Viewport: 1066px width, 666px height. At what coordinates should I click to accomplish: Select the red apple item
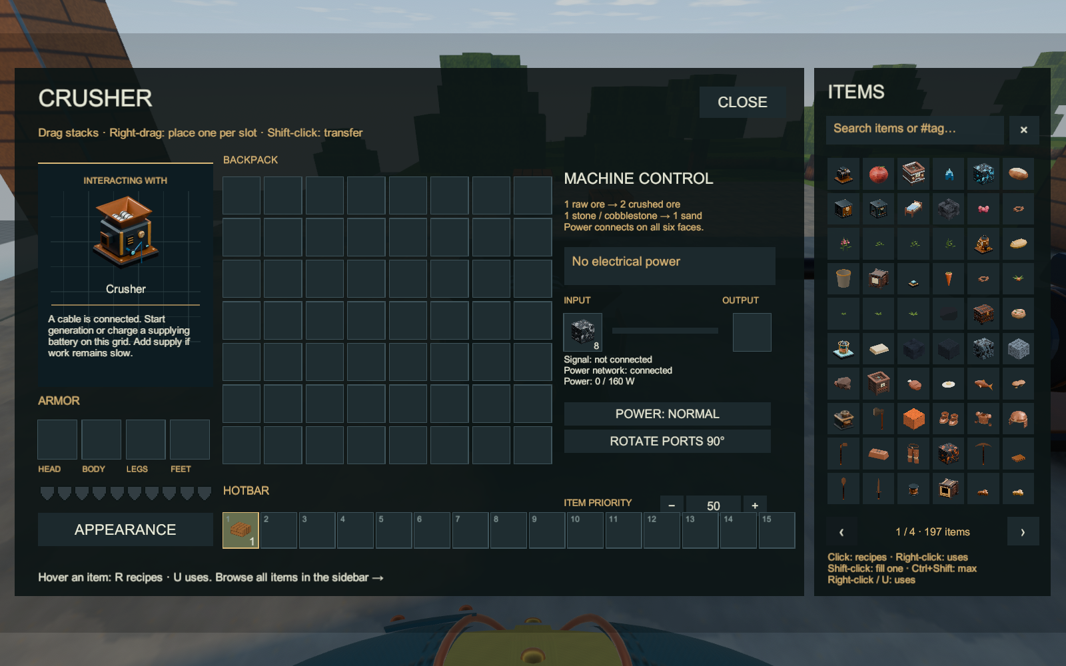coord(878,174)
